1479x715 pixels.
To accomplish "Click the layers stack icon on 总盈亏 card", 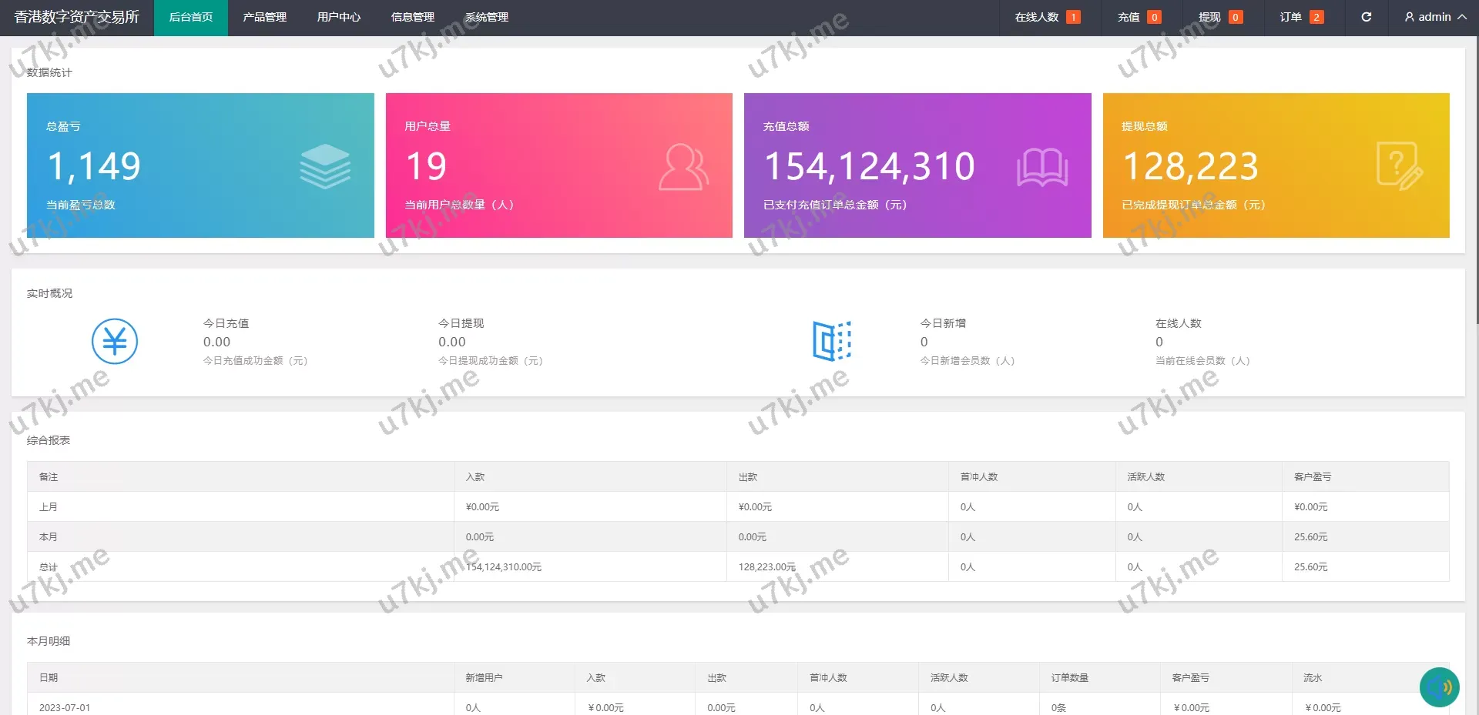I will point(325,166).
